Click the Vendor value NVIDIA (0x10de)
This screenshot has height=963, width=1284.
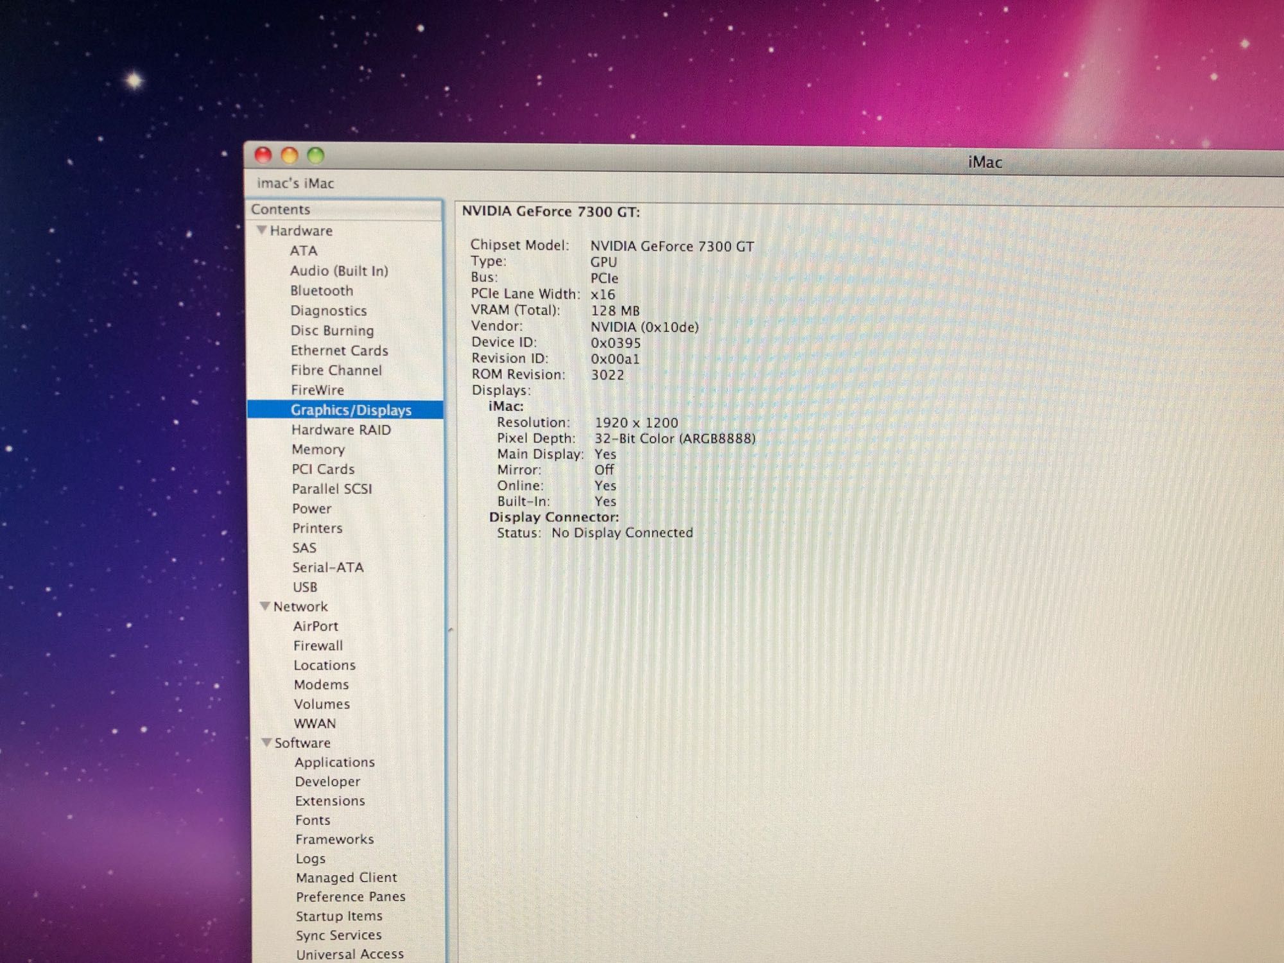pos(645,327)
